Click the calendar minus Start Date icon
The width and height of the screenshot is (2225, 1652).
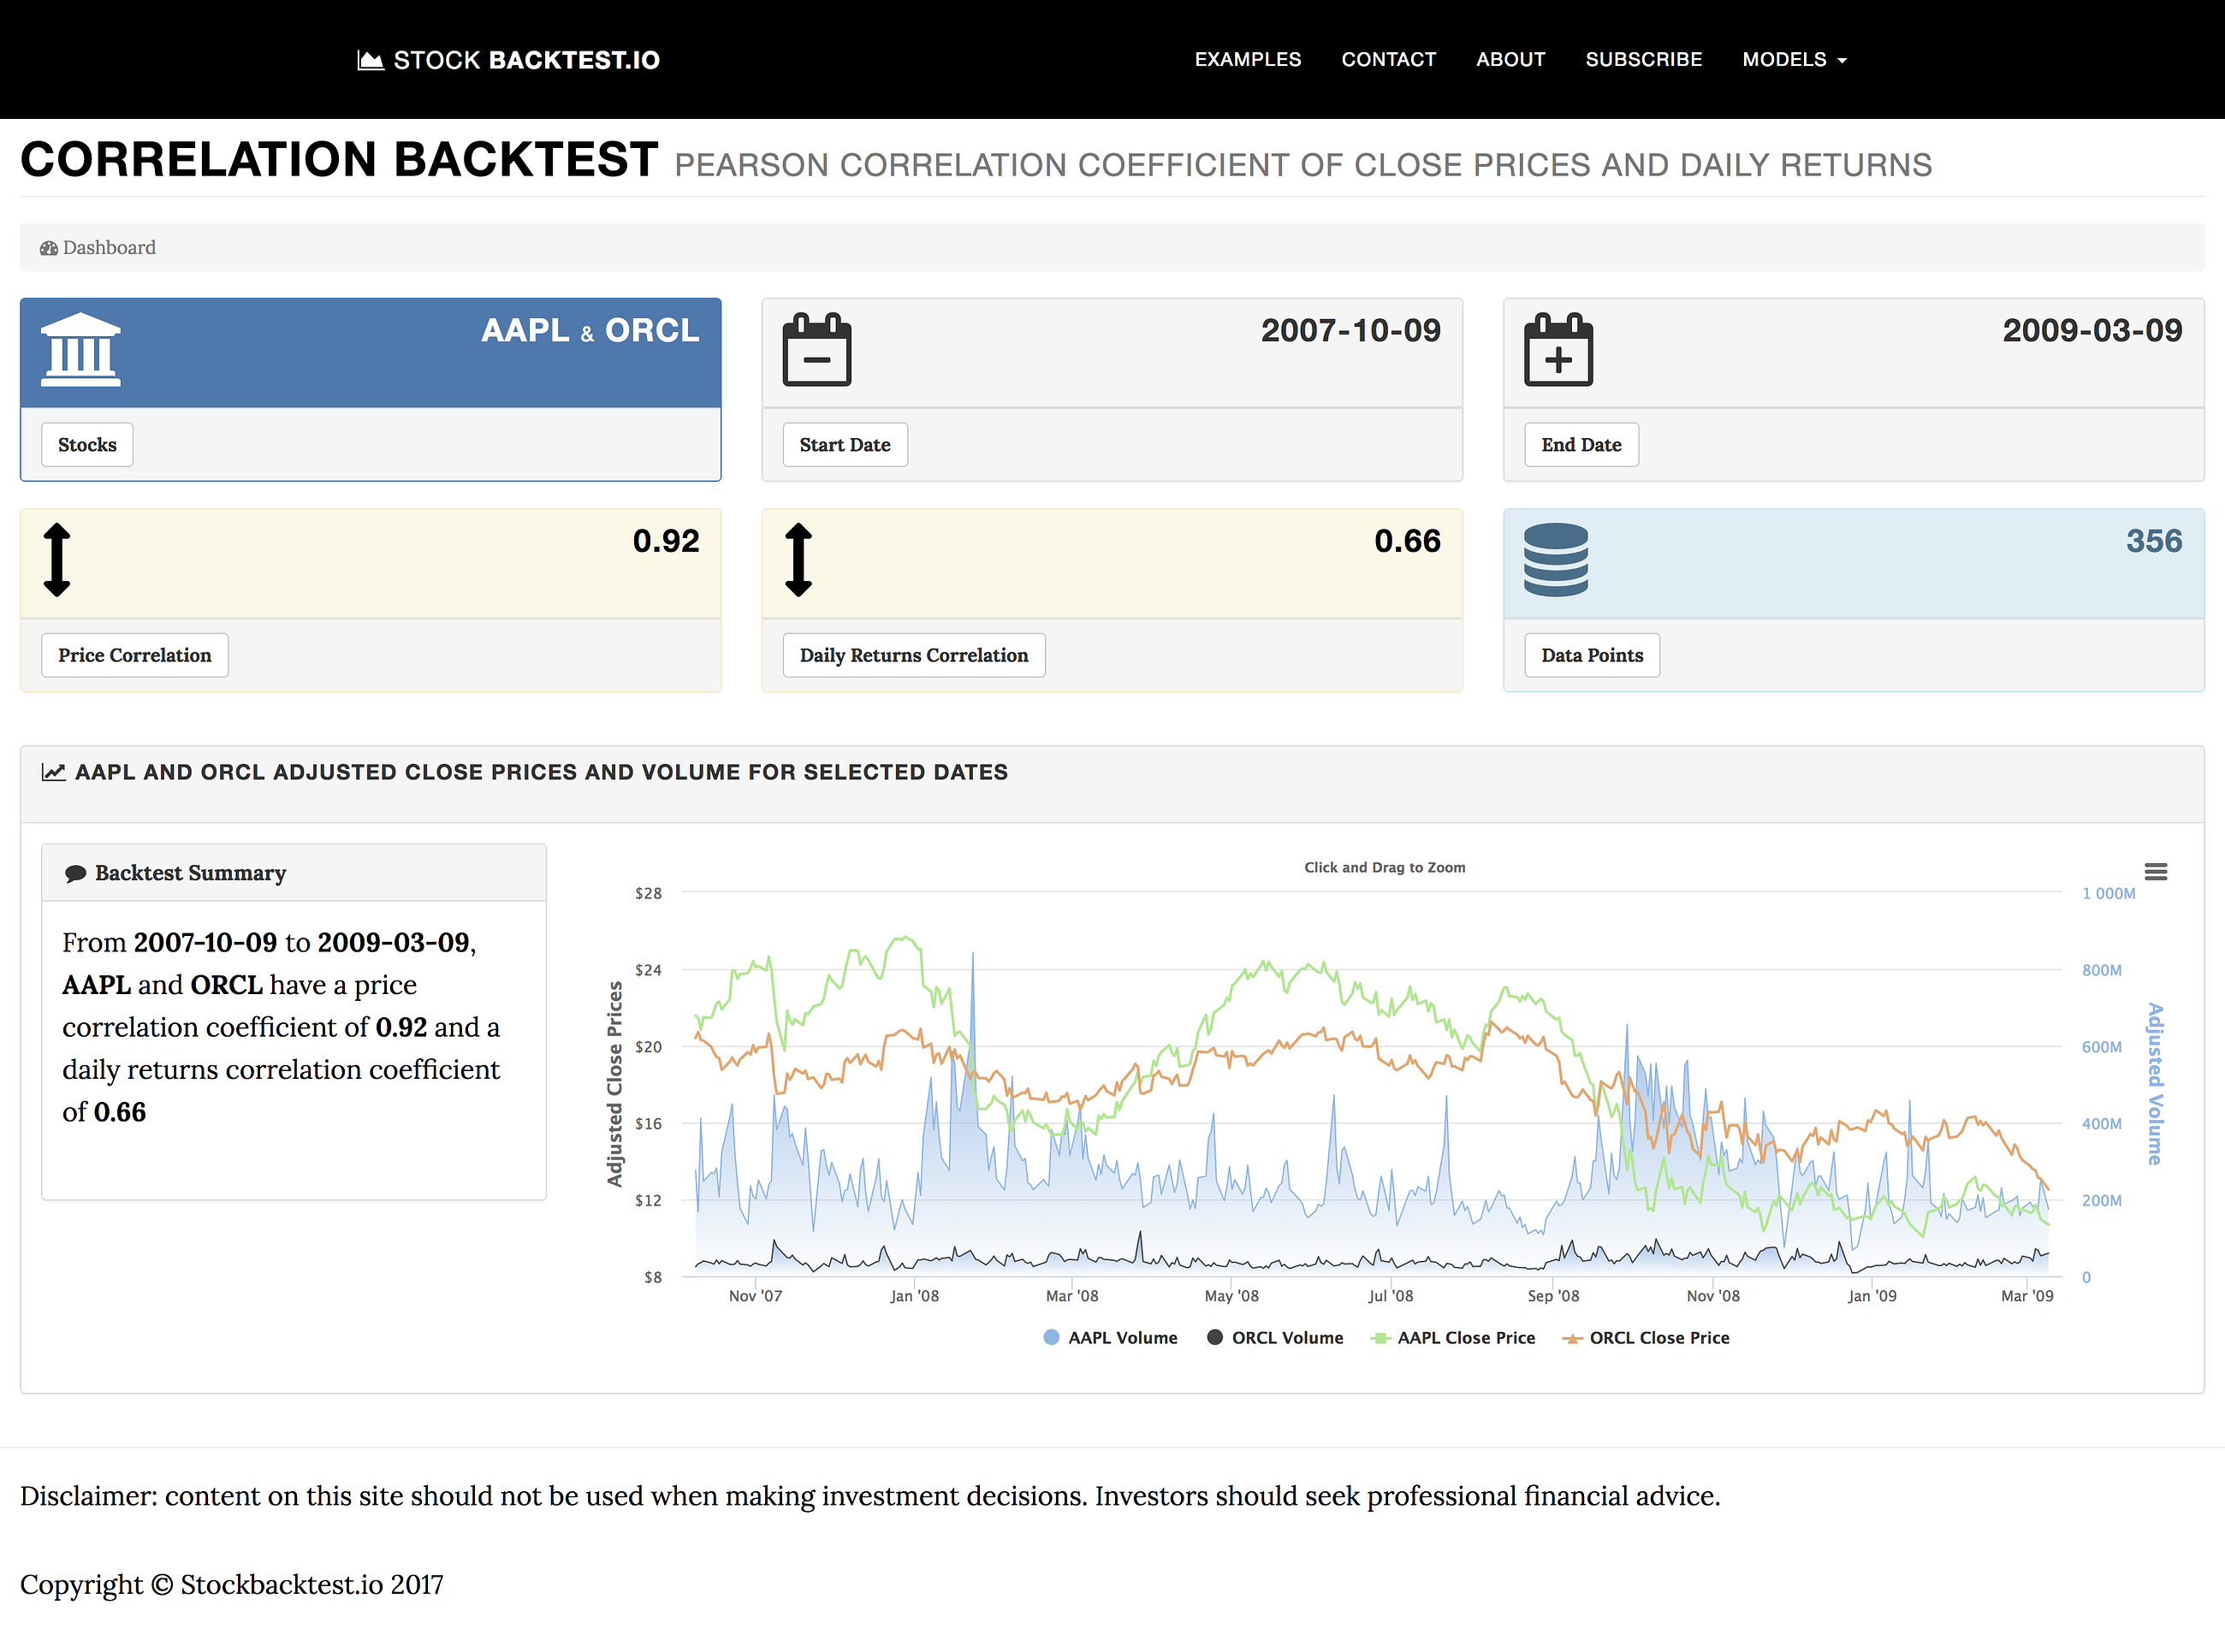point(817,350)
